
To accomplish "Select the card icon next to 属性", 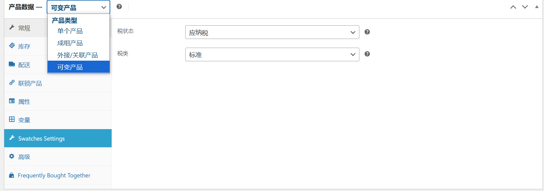I will [11, 101].
